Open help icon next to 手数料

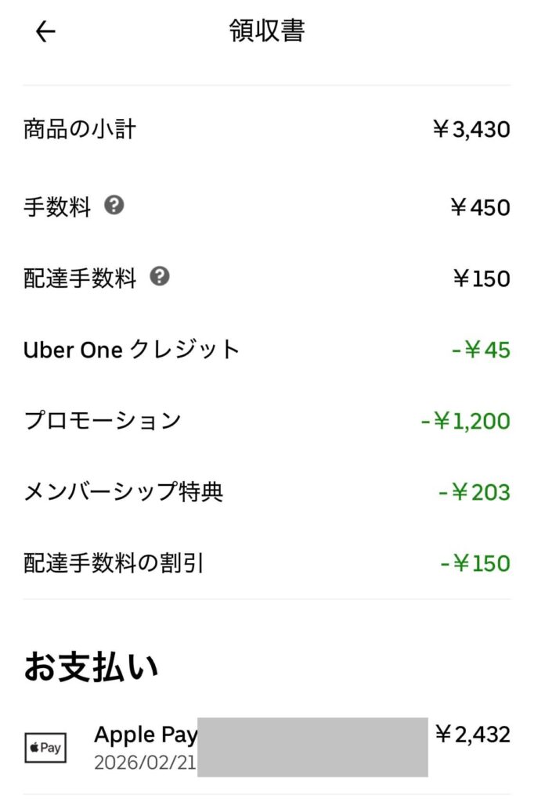click(x=114, y=206)
